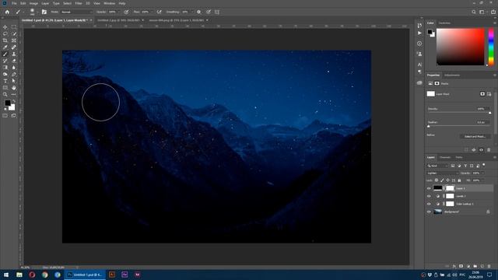
Task: Toggle the layer filter switch
Action: coord(484,165)
